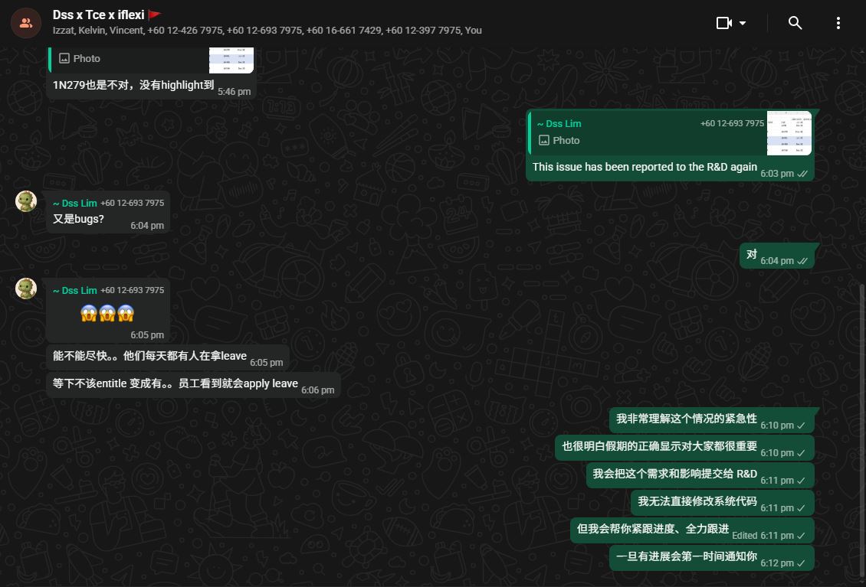Click the group participants list subtitle

click(267, 31)
